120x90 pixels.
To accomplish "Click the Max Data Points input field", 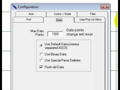I will 55,34.
